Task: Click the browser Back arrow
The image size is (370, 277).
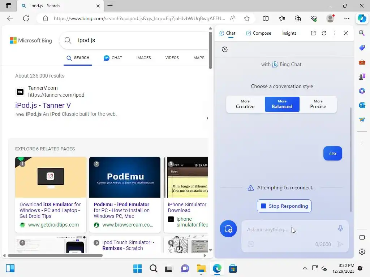Action: (10, 18)
